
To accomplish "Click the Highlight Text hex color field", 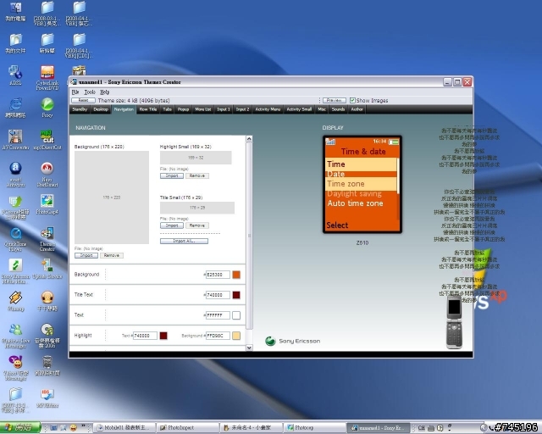I will click(x=145, y=336).
